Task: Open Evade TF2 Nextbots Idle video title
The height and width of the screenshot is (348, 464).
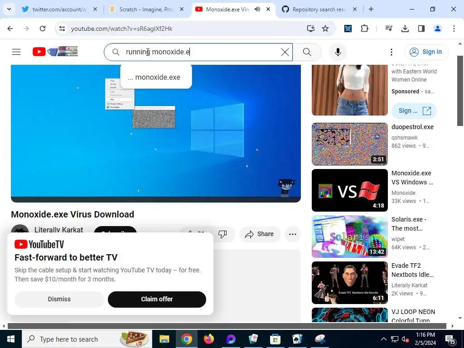Action: tap(412, 270)
